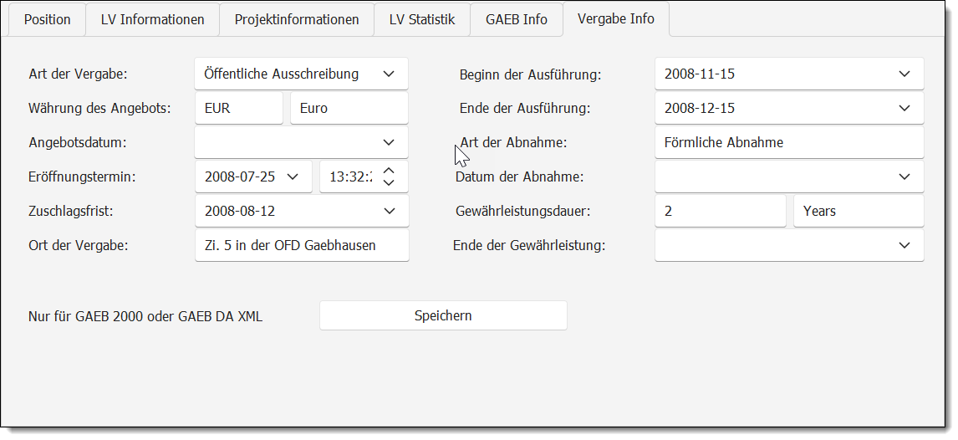Open the LV Informationen tab

click(x=152, y=19)
